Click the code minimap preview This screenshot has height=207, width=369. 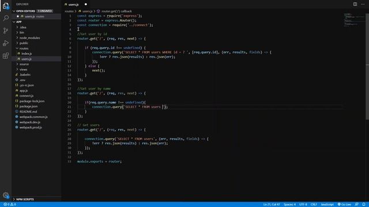354,20
